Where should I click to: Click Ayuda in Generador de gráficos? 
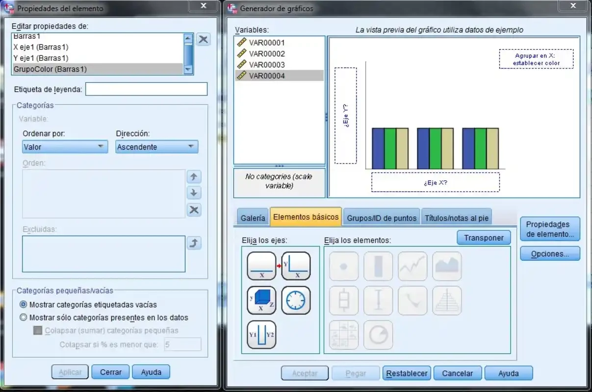(x=509, y=373)
